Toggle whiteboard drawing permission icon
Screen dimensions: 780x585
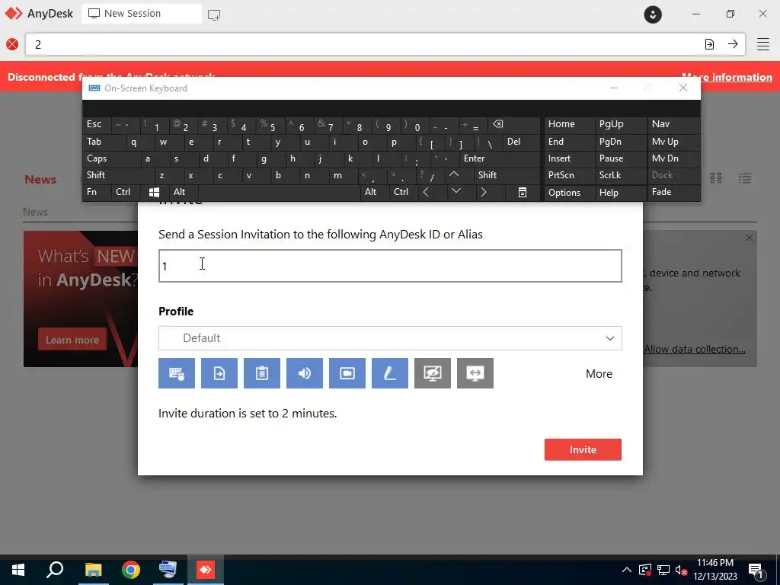point(390,373)
